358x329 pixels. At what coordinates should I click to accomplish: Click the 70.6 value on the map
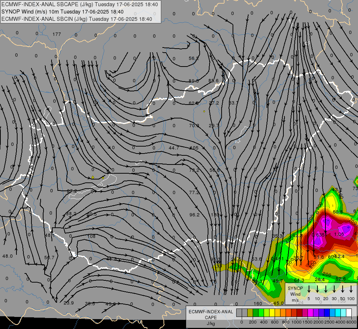[x=194, y=126]
